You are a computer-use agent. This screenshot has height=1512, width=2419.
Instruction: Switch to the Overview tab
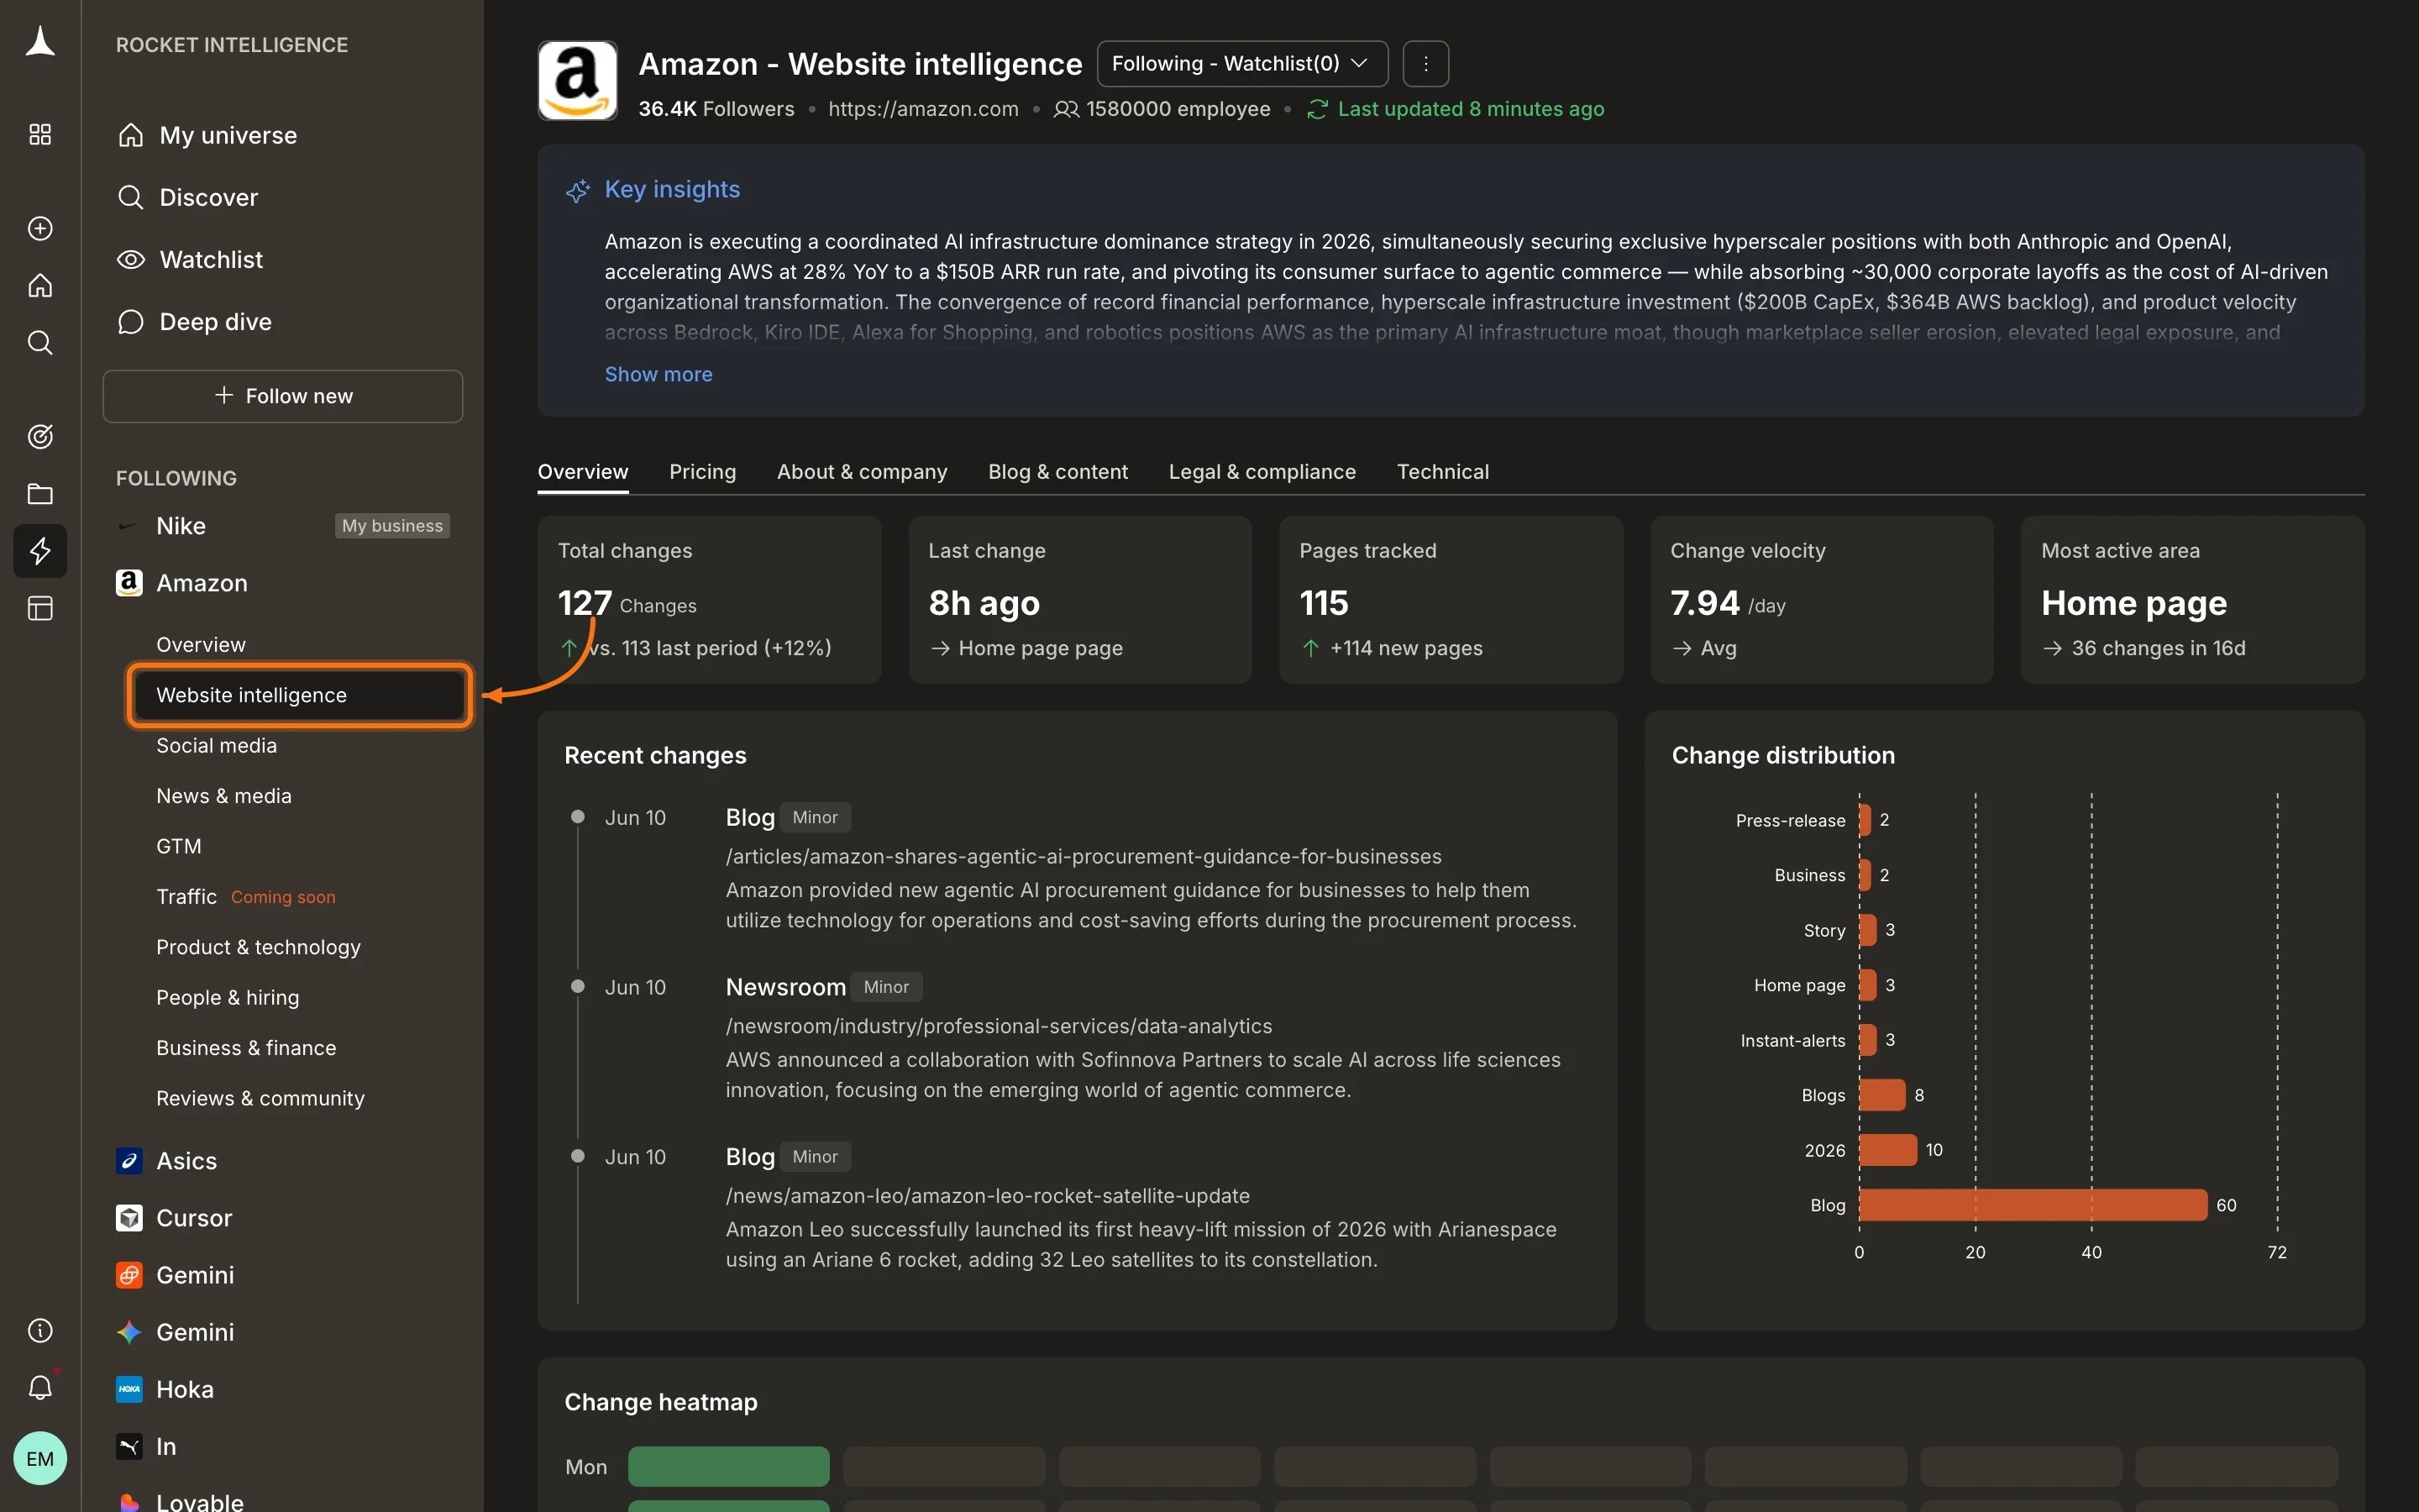(583, 472)
